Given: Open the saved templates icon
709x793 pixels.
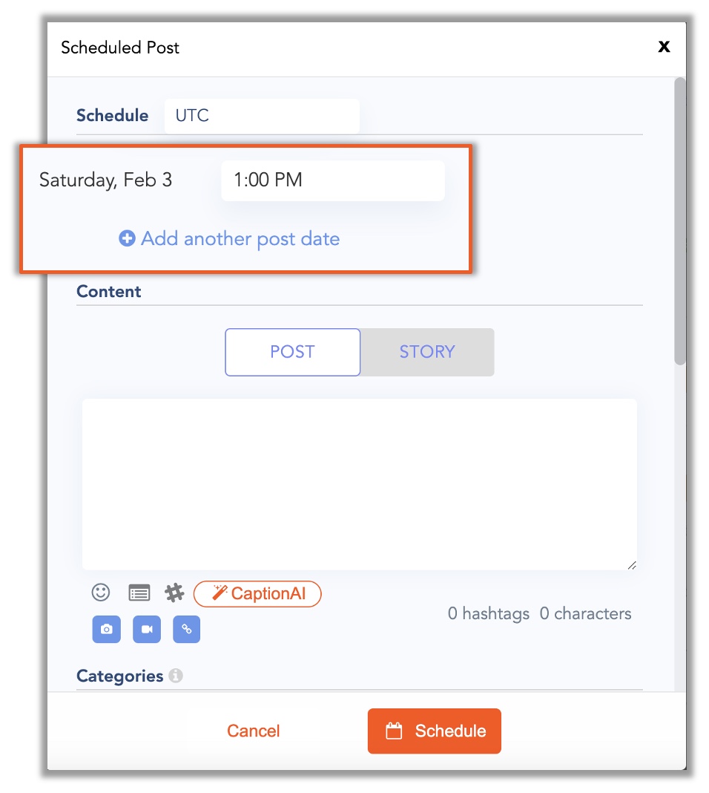Looking at the screenshot, I should 137,592.
